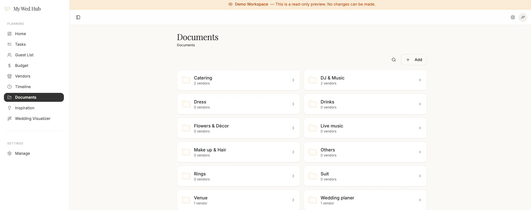The width and height of the screenshot is (531, 210).
Task: Expand Wedding planer folder chevron
Action: (x=420, y=200)
